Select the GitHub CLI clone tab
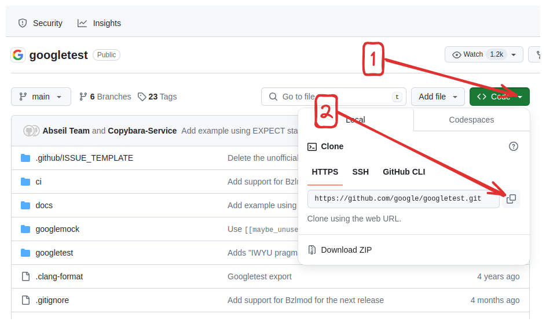This screenshot has width=546, height=325. (x=404, y=172)
